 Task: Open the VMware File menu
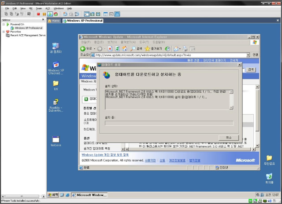coord(7,8)
